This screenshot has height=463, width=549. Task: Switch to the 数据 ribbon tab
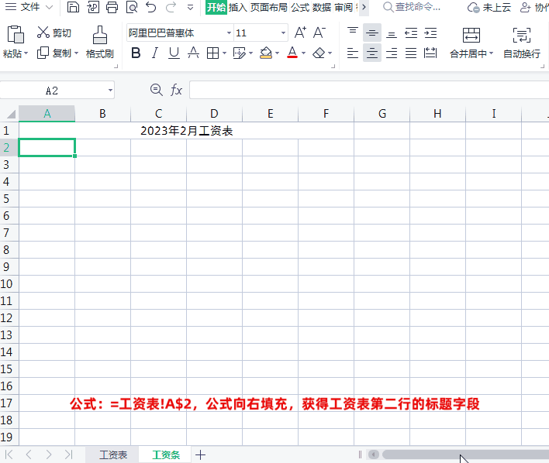[322, 7]
